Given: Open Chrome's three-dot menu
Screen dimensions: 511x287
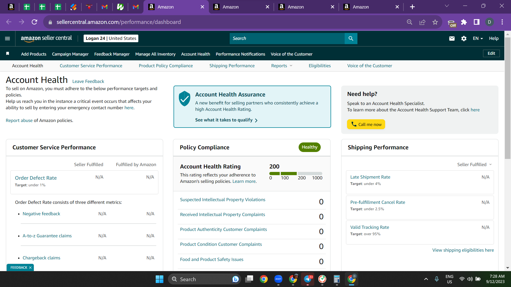Looking at the screenshot, I should pos(502,22).
